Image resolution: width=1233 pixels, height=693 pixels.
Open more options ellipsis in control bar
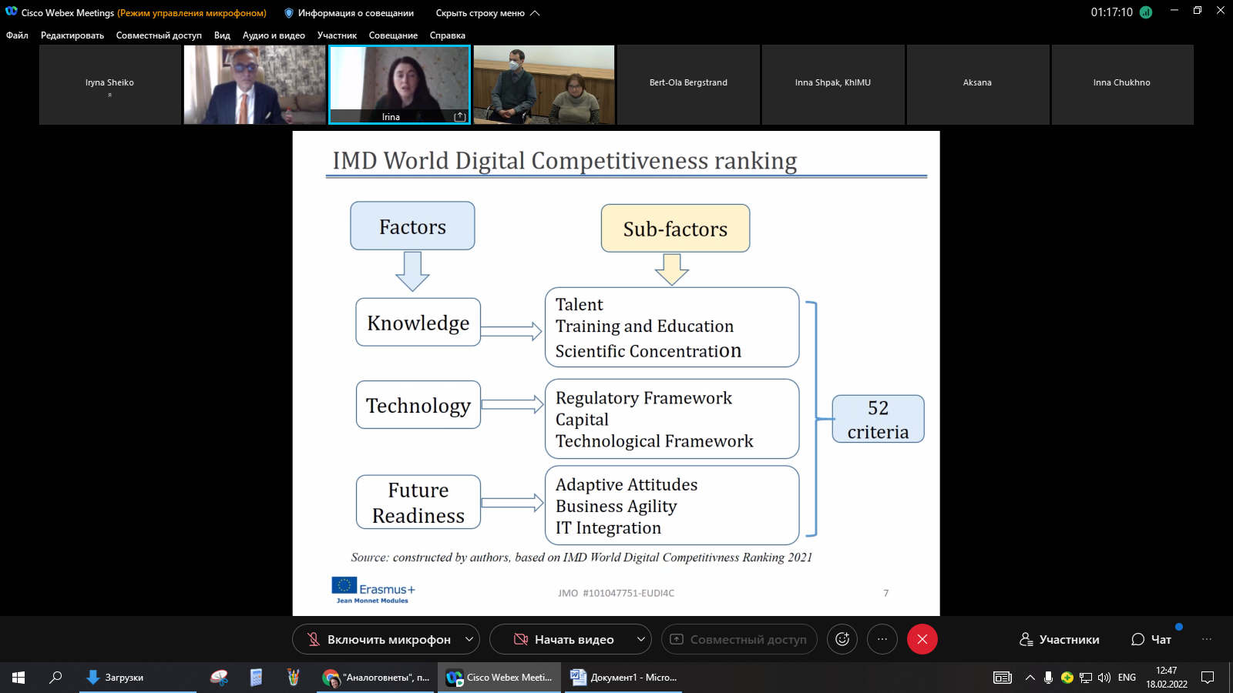click(x=882, y=639)
